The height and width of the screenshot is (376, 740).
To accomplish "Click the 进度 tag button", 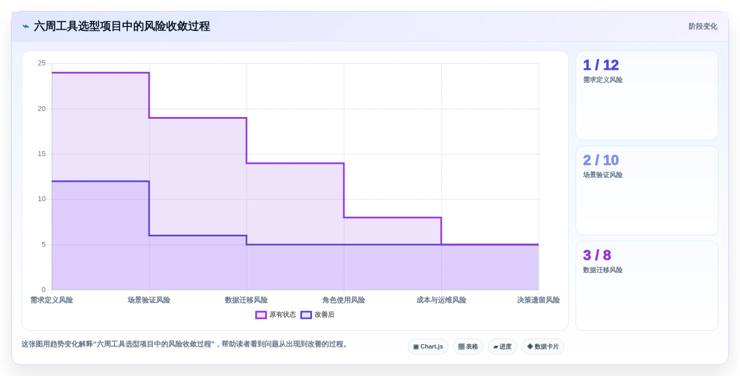I will pos(502,347).
